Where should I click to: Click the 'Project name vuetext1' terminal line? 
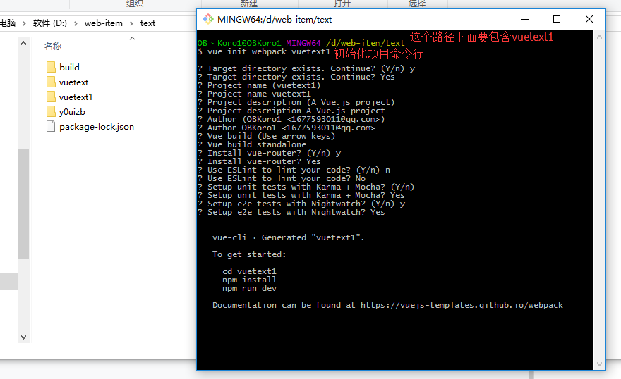(x=254, y=94)
